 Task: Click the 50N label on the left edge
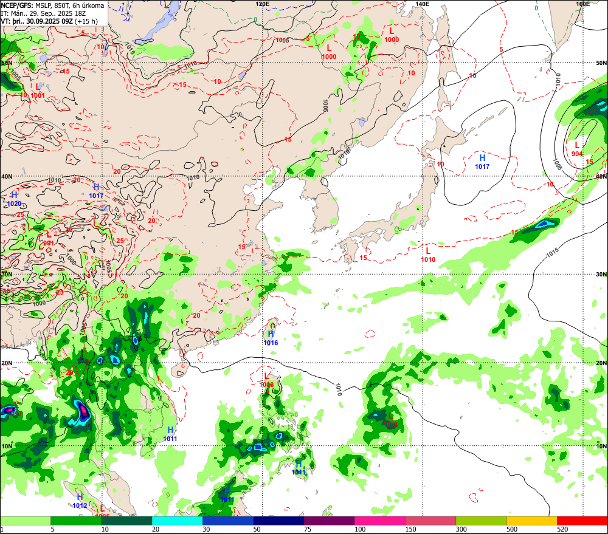[x=7, y=63]
